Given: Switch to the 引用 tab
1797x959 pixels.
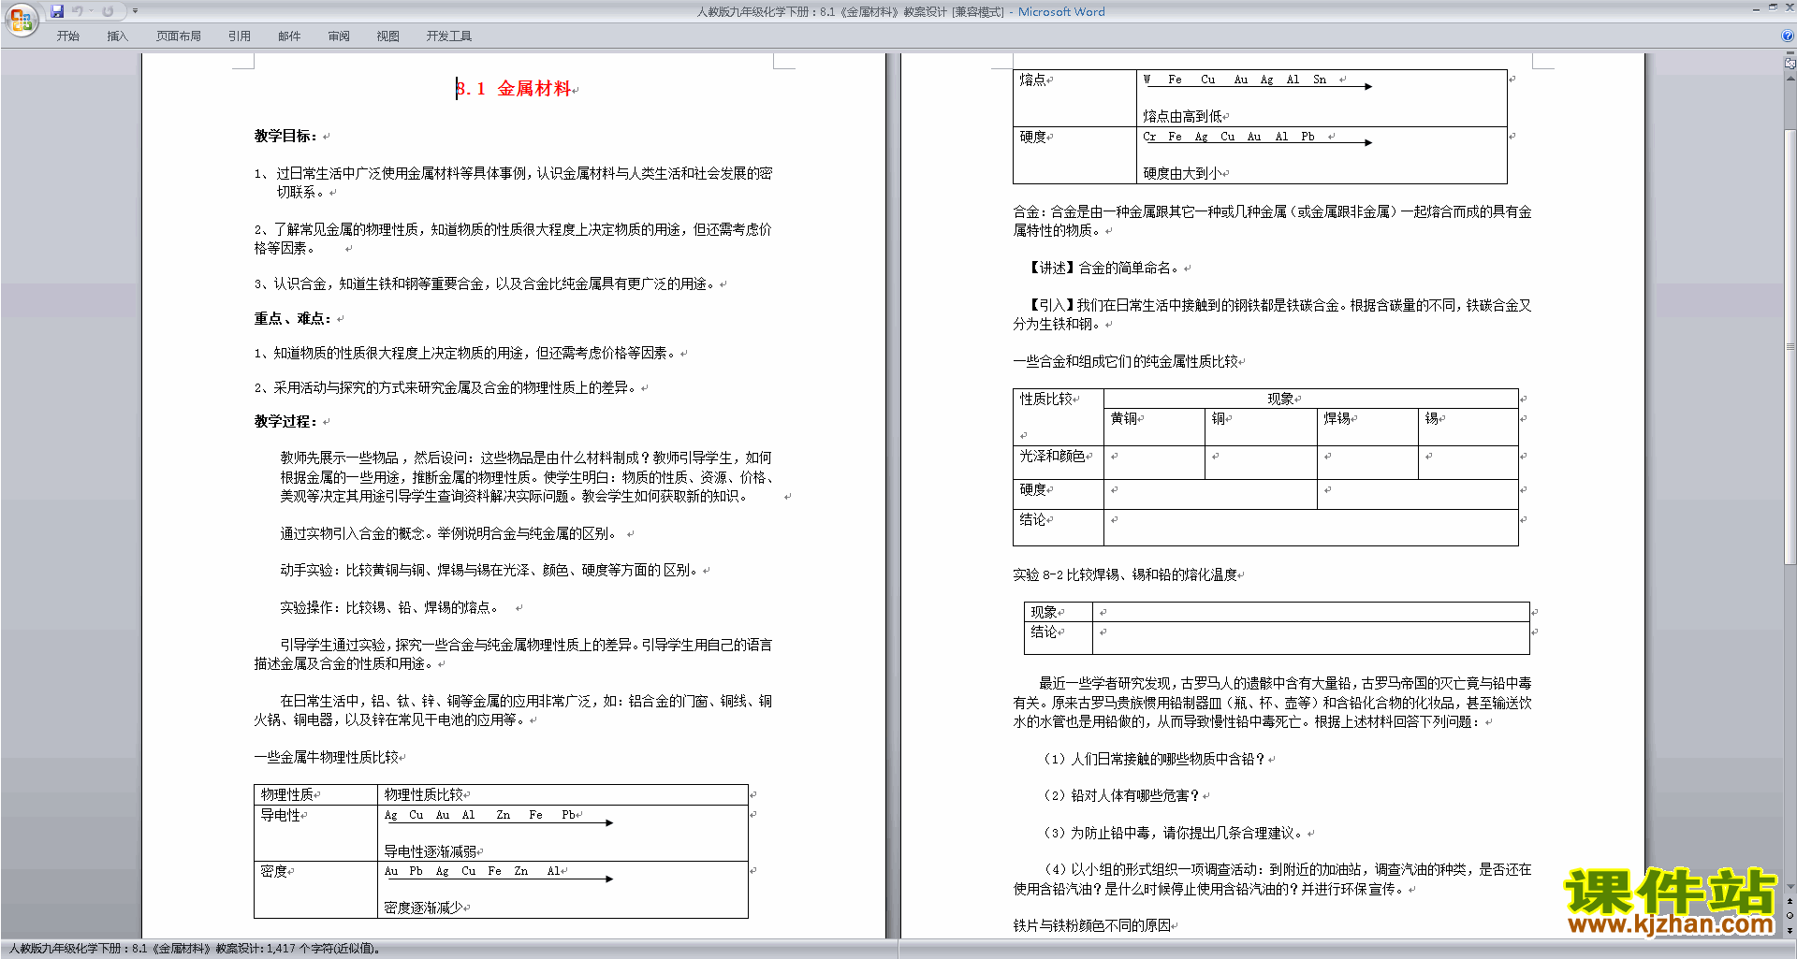Looking at the screenshot, I should coord(240,36).
